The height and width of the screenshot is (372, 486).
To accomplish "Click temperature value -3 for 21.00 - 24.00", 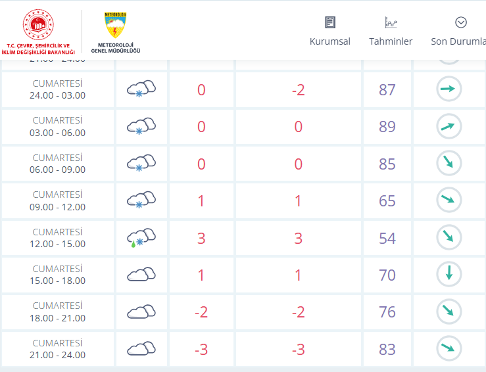I will click(x=201, y=349).
